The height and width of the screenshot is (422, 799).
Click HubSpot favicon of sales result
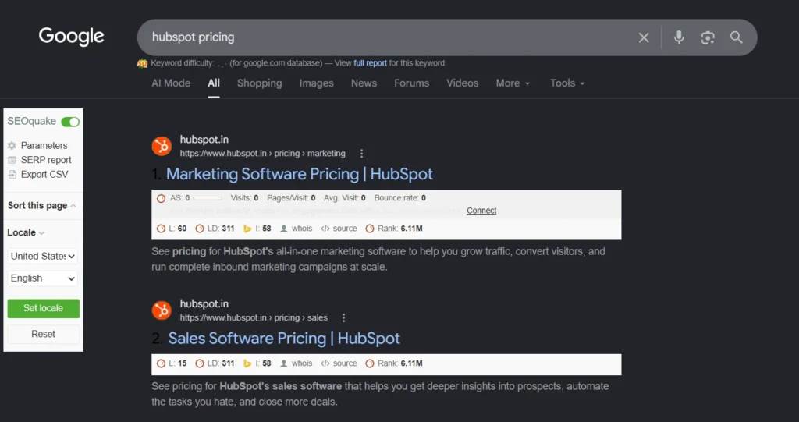[x=162, y=310]
